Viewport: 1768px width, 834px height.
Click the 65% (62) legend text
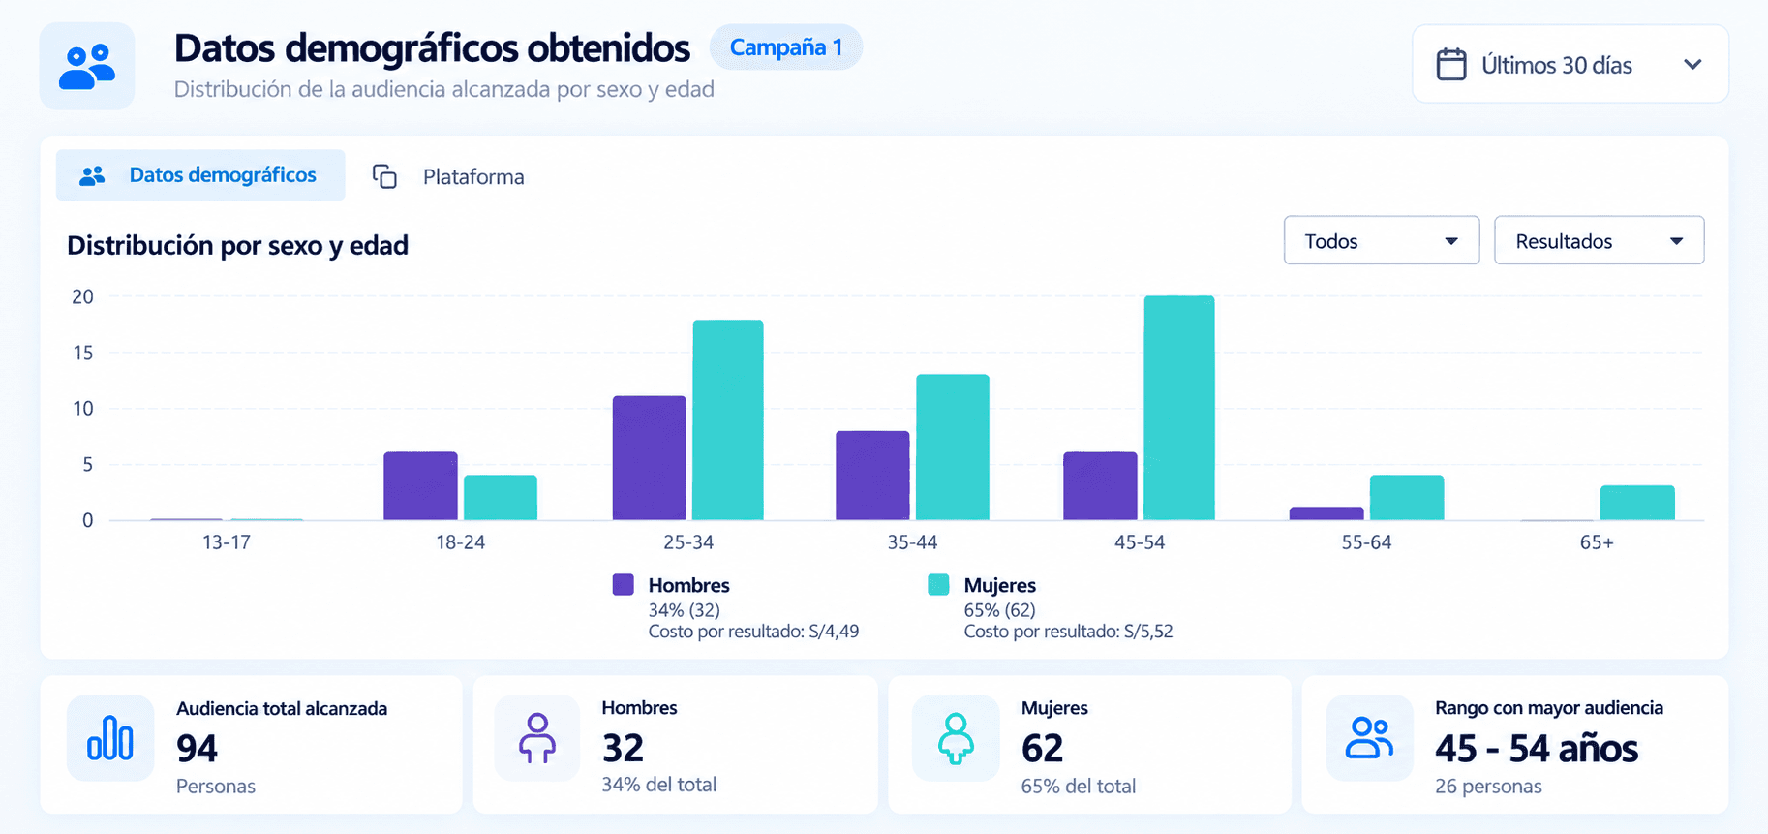click(999, 610)
